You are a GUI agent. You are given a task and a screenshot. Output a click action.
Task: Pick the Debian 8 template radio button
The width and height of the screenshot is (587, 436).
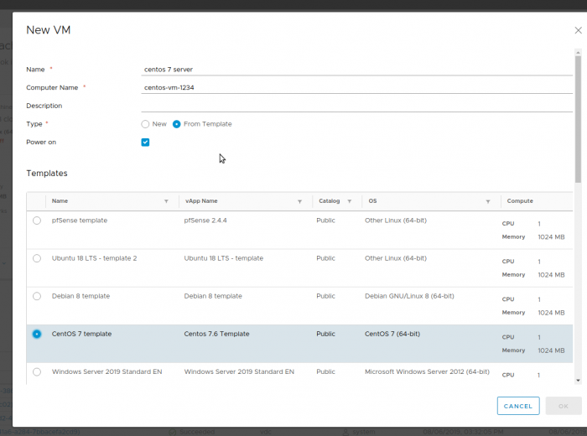click(37, 296)
